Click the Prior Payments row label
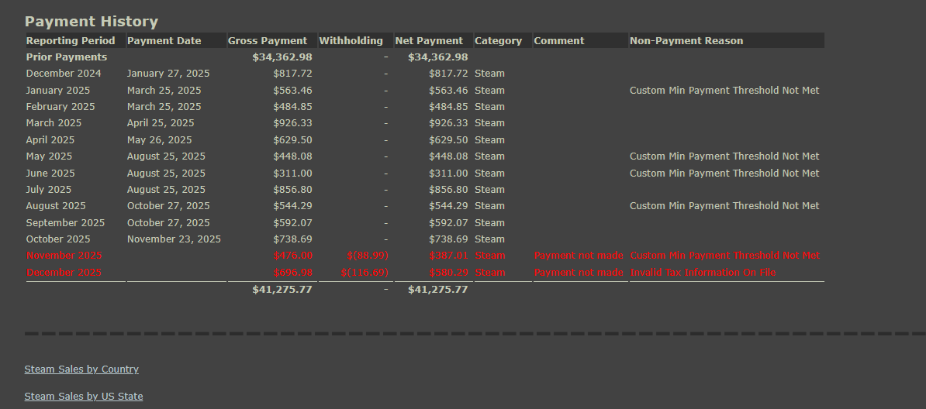 [x=67, y=57]
